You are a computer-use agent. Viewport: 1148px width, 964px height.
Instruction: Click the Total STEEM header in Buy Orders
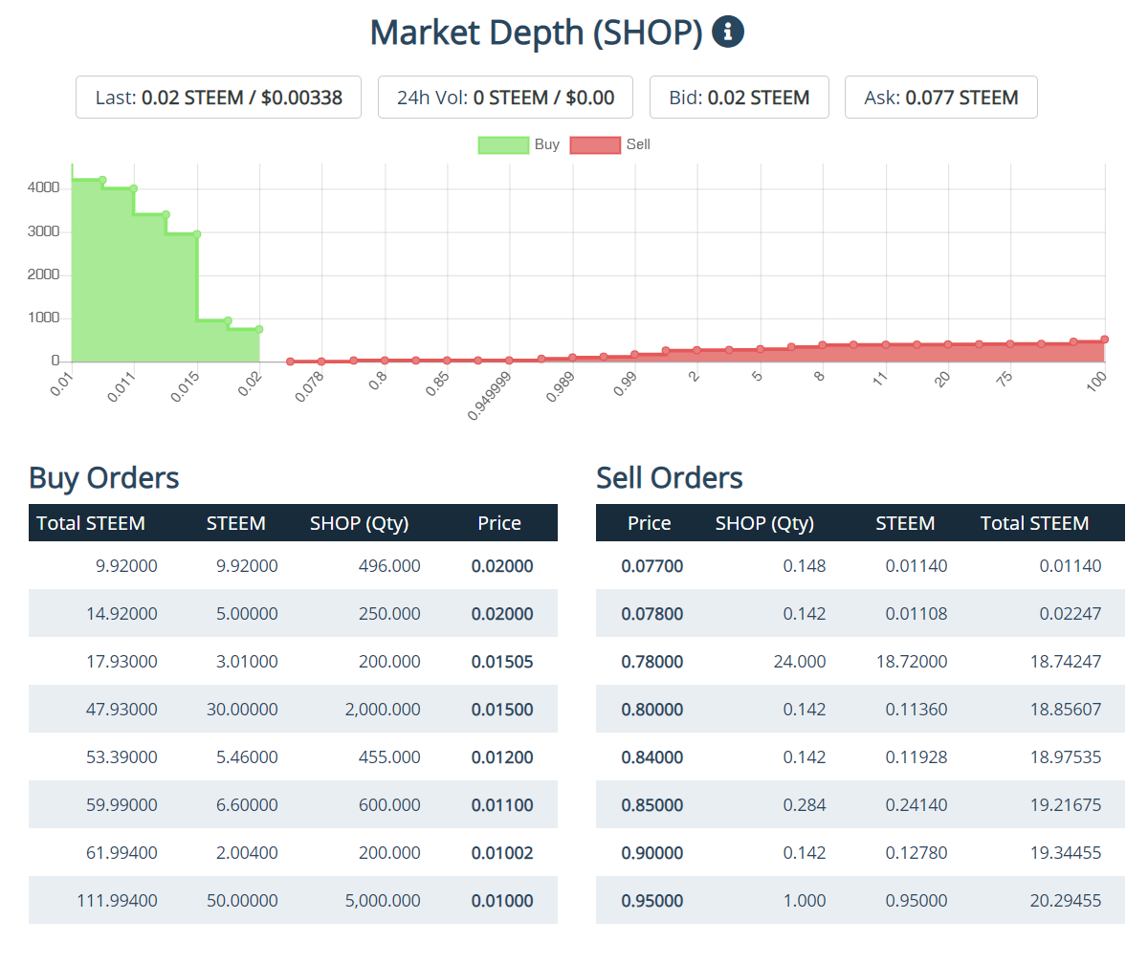91,523
